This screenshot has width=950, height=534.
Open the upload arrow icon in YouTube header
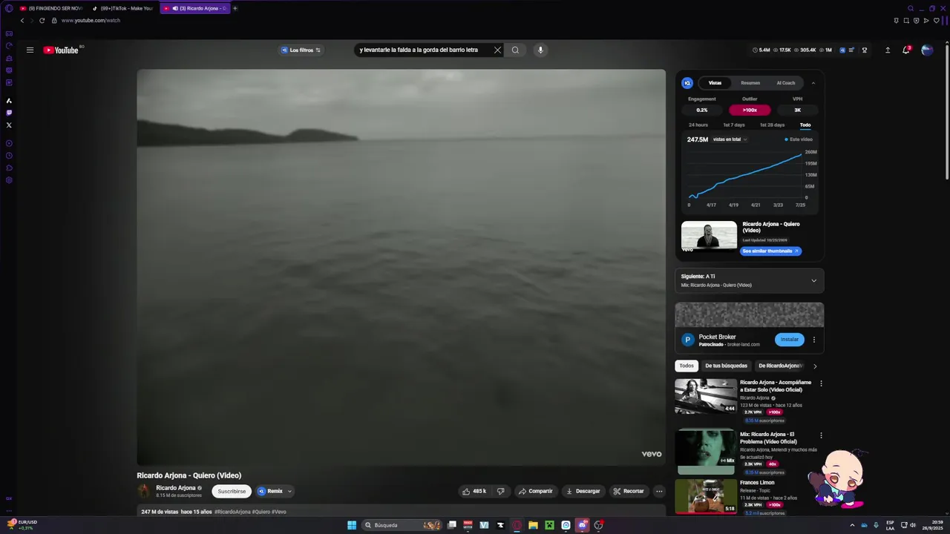(x=888, y=50)
